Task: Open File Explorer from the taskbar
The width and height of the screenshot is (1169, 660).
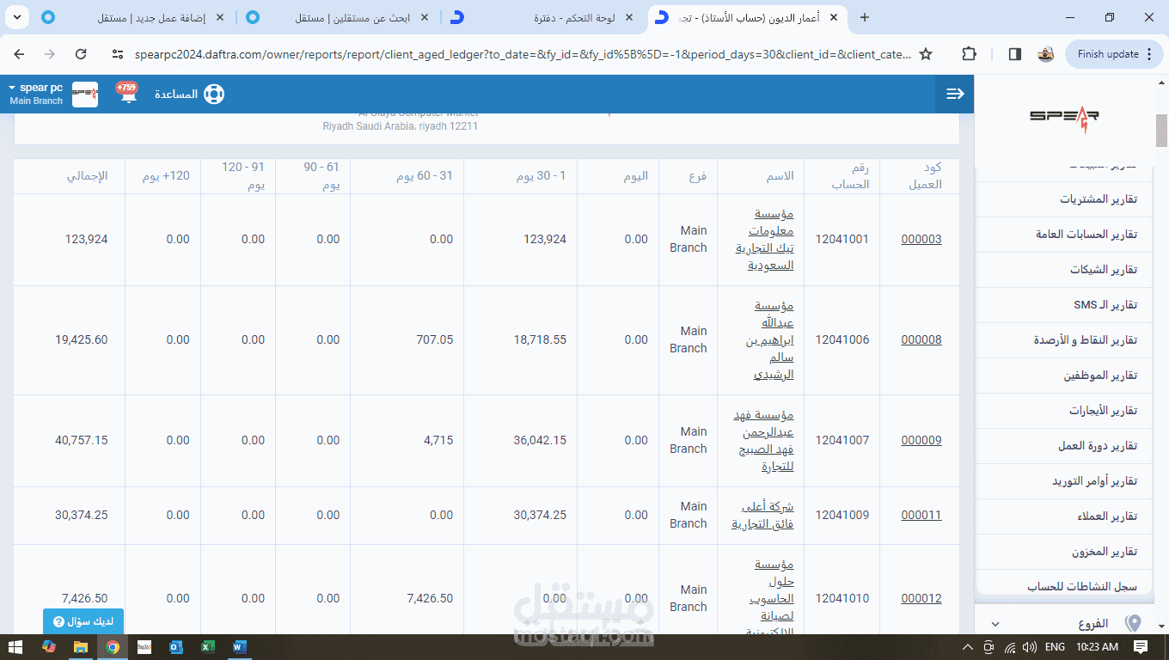Action: (x=80, y=646)
